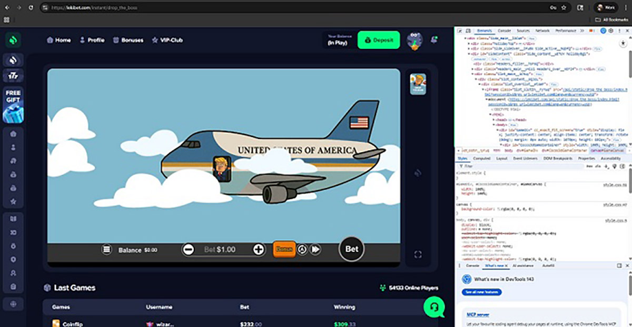Toggle the autoplay circular icon
This screenshot has width=632, height=327.
pos(302,250)
